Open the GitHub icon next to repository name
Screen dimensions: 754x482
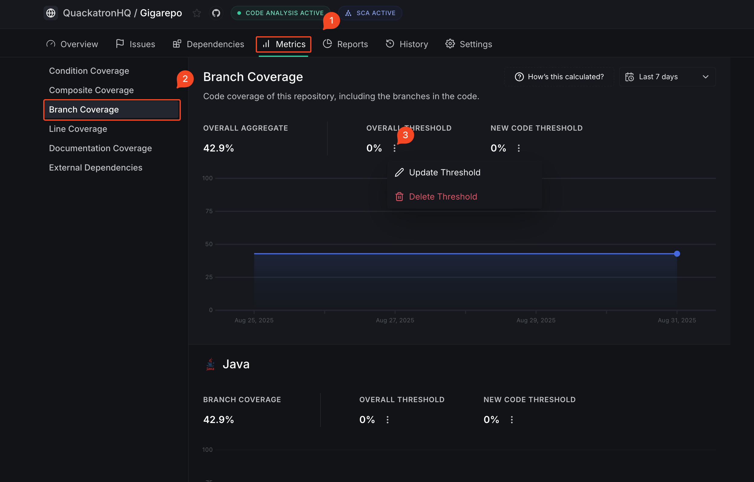[216, 13]
